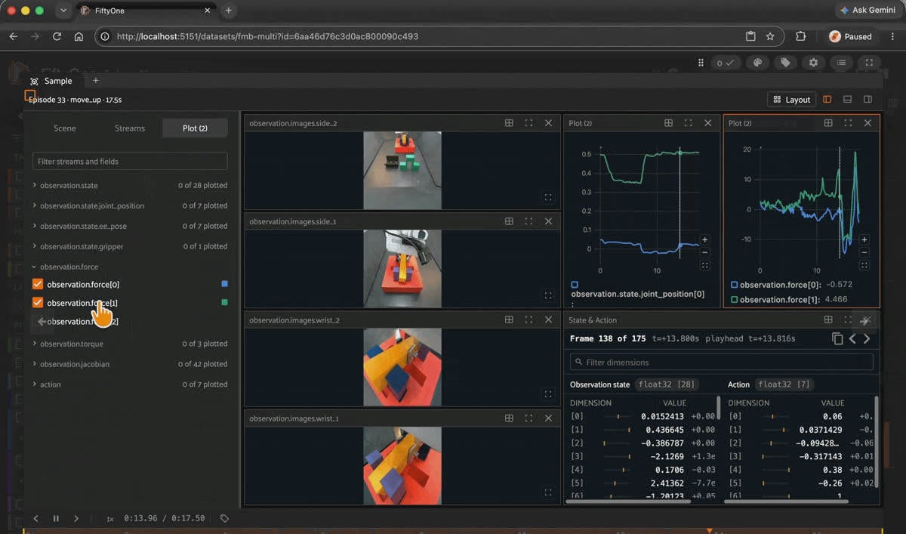Viewport: 906px width, 534px height.
Task: Open the color palette settings icon
Action: 757,63
